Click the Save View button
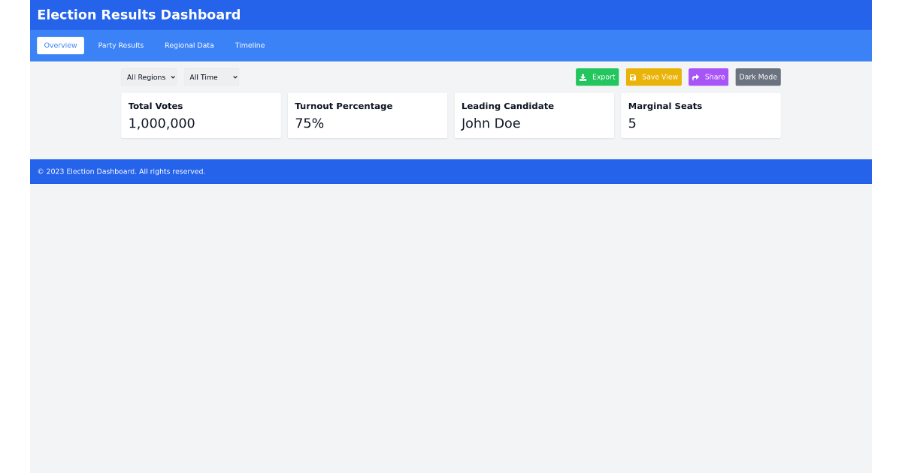Image resolution: width=902 pixels, height=473 pixels. [653, 77]
